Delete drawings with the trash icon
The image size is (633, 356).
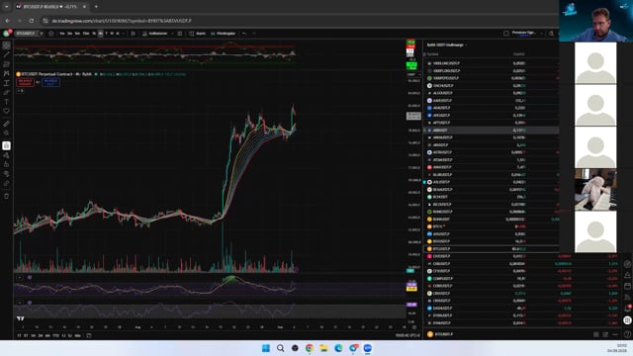7,196
